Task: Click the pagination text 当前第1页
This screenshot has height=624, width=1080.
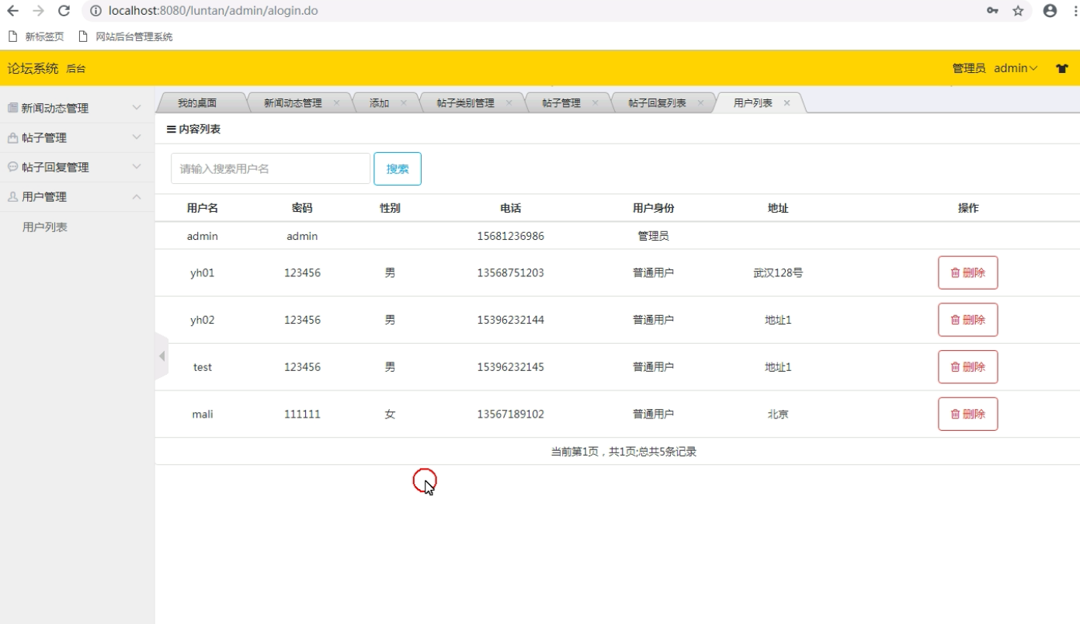Action: tap(575, 452)
